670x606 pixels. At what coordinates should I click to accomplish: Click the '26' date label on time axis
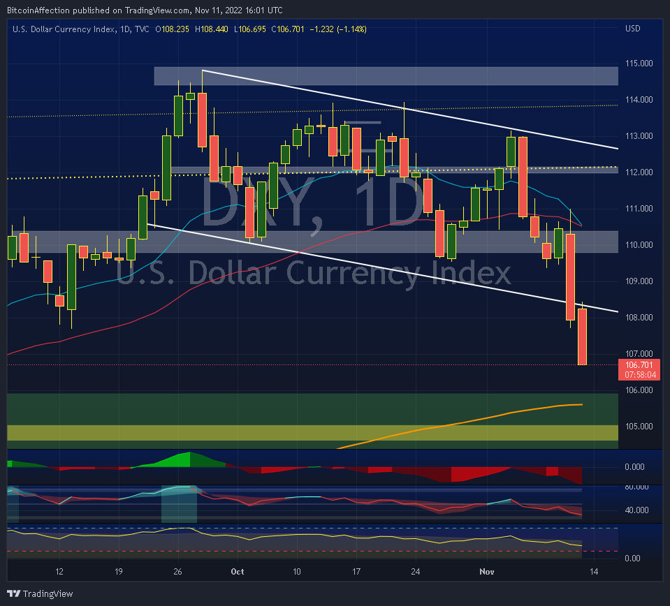[x=177, y=571]
